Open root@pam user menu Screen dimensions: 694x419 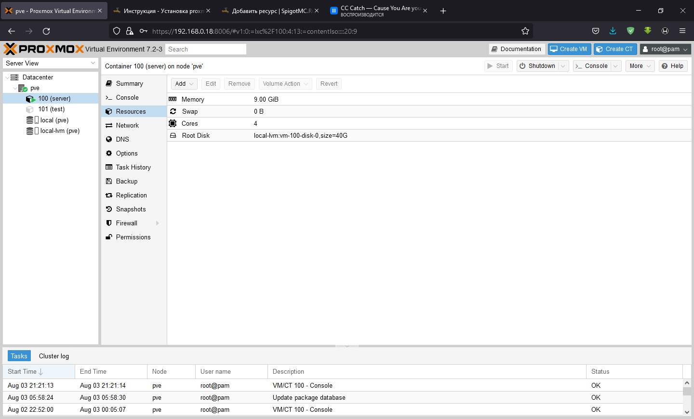click(x=665, y=49)
